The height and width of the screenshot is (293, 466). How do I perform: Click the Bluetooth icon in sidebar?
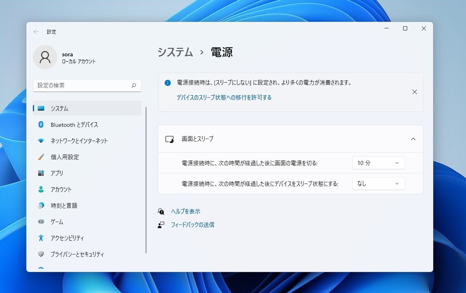pos(41,125)
